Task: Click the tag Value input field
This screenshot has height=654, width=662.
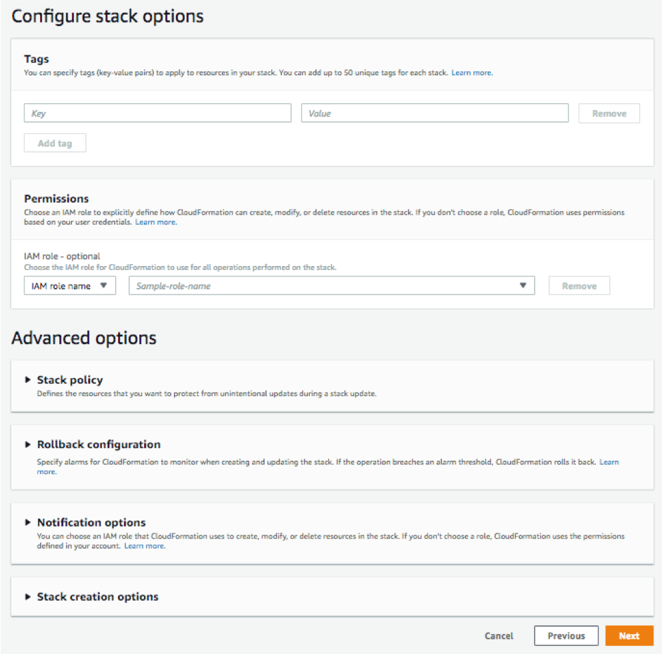Action: (435, 113)
